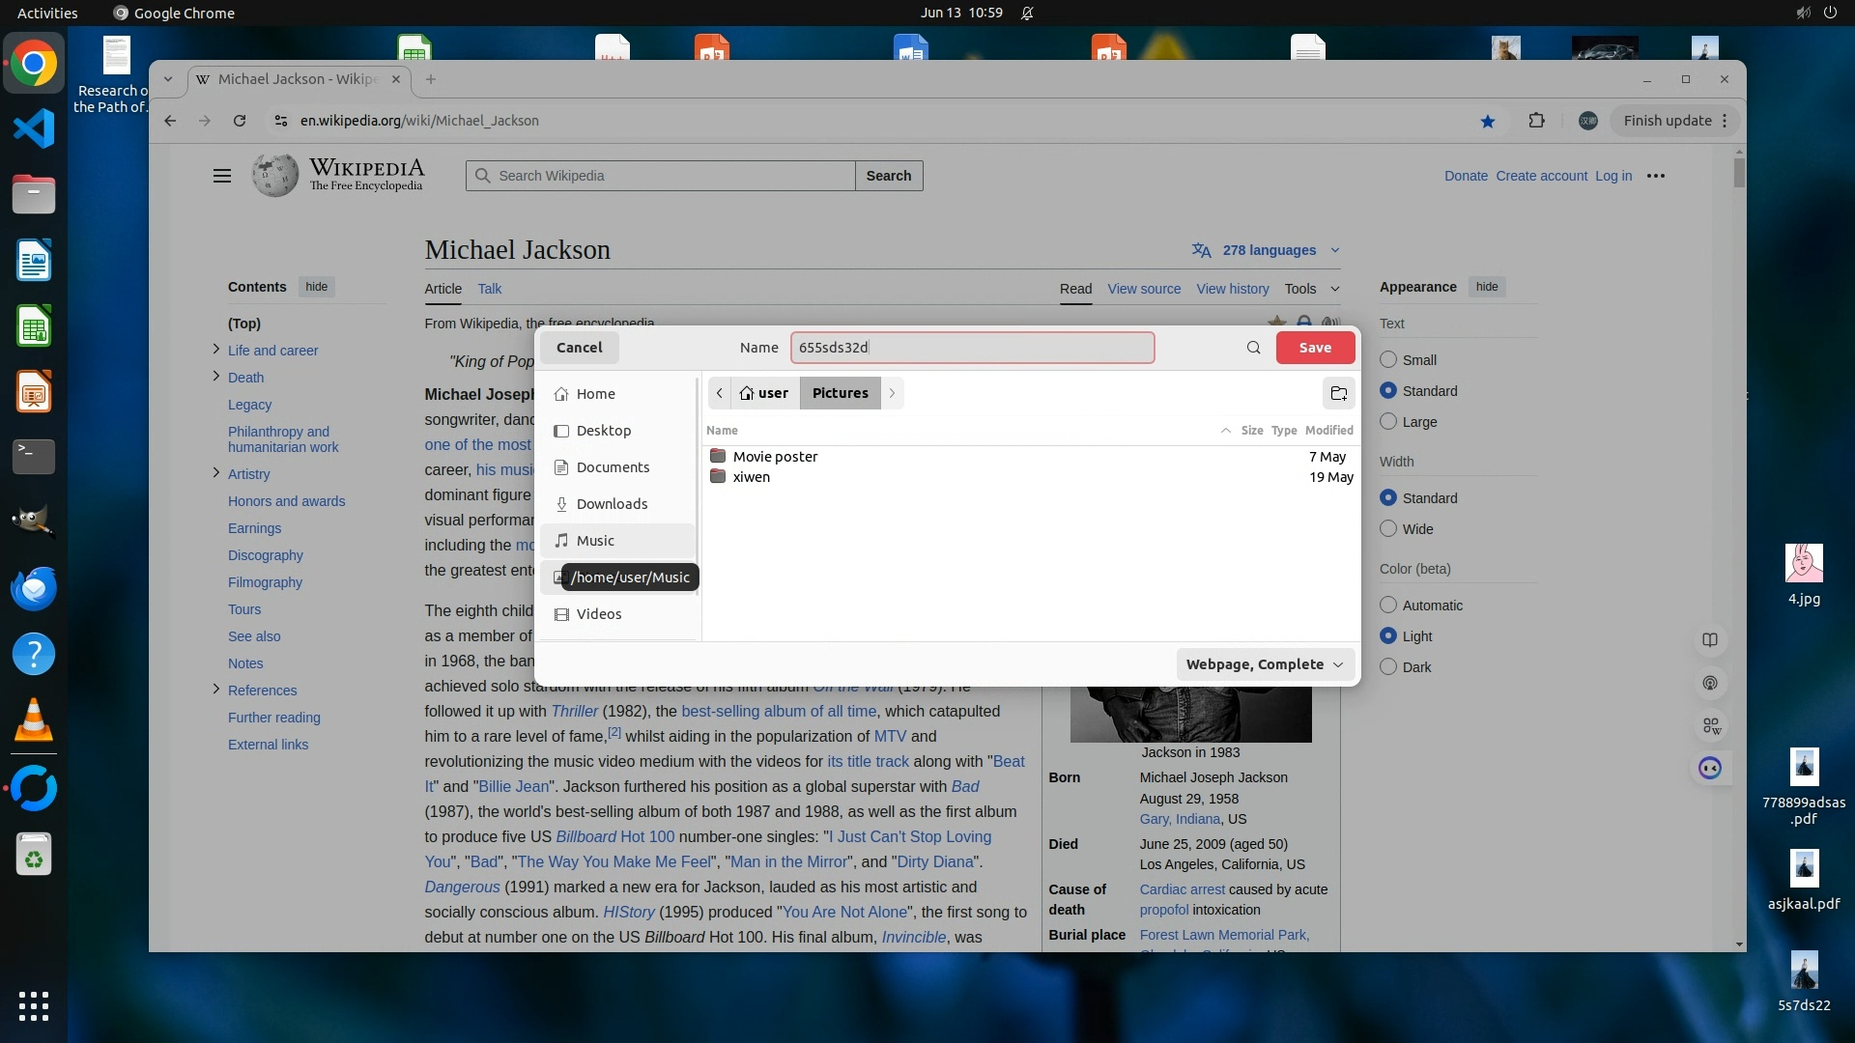
Task: Open VLC media player from dock
Action: coord(34,719)
